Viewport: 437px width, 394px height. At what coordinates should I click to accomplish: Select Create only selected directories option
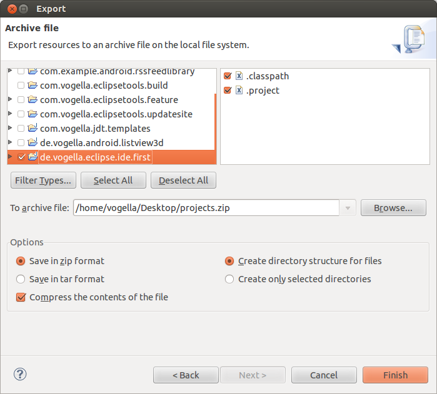coord(229,279)
